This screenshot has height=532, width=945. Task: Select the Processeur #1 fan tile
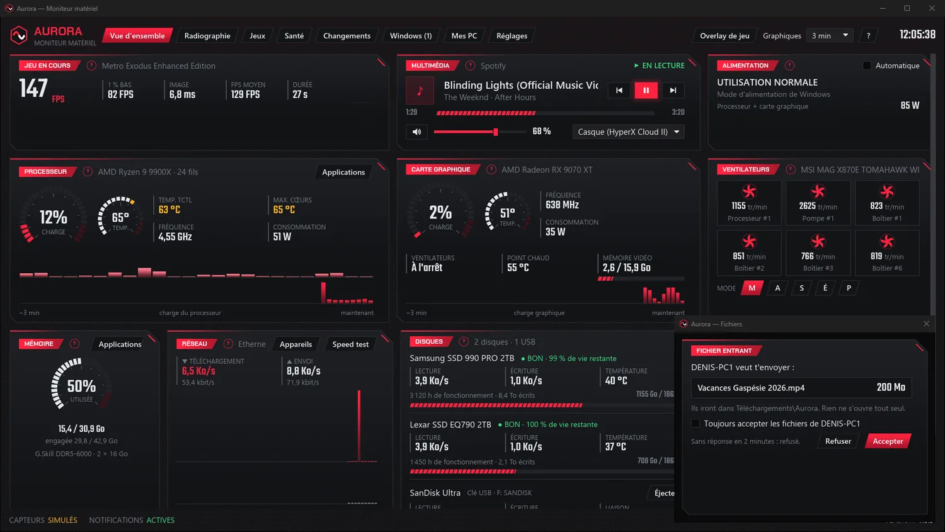pyautogui.click(x=749, y=203)
